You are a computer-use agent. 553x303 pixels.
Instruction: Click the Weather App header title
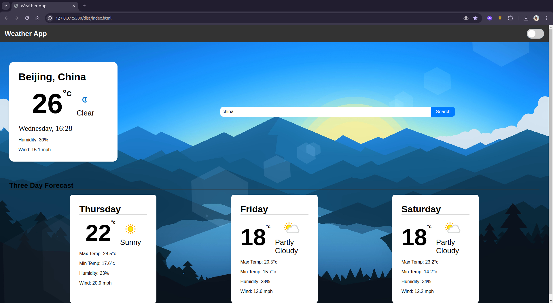26,34
